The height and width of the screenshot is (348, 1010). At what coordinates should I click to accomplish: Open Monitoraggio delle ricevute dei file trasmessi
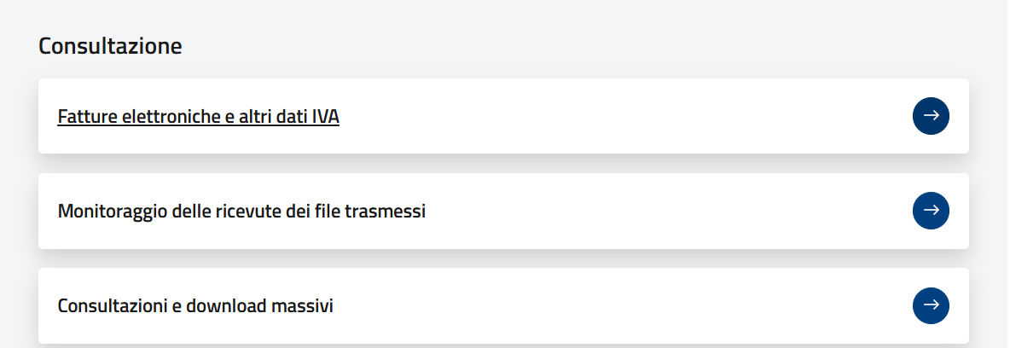point(241,212)
